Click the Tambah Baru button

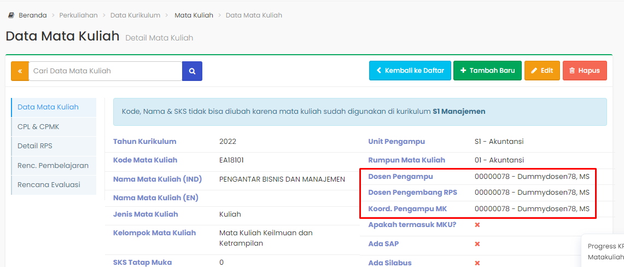coord(487,71)
